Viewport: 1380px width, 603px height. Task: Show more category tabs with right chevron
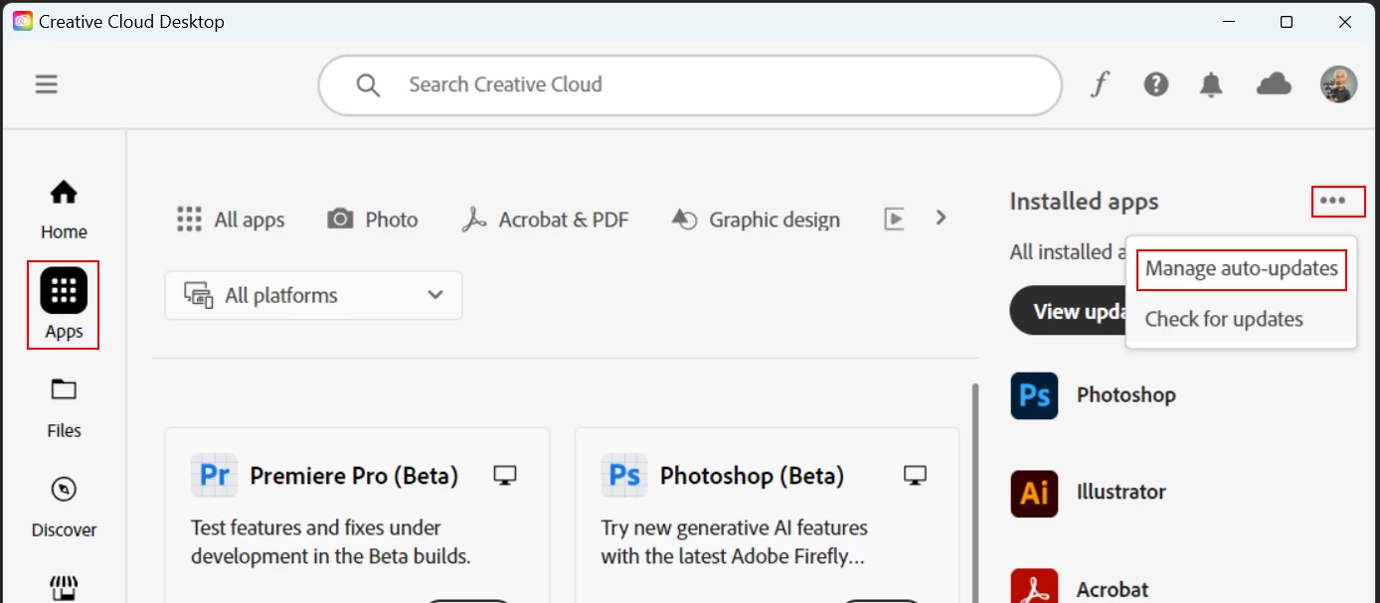pyautogui.click(x=941, y=218)
